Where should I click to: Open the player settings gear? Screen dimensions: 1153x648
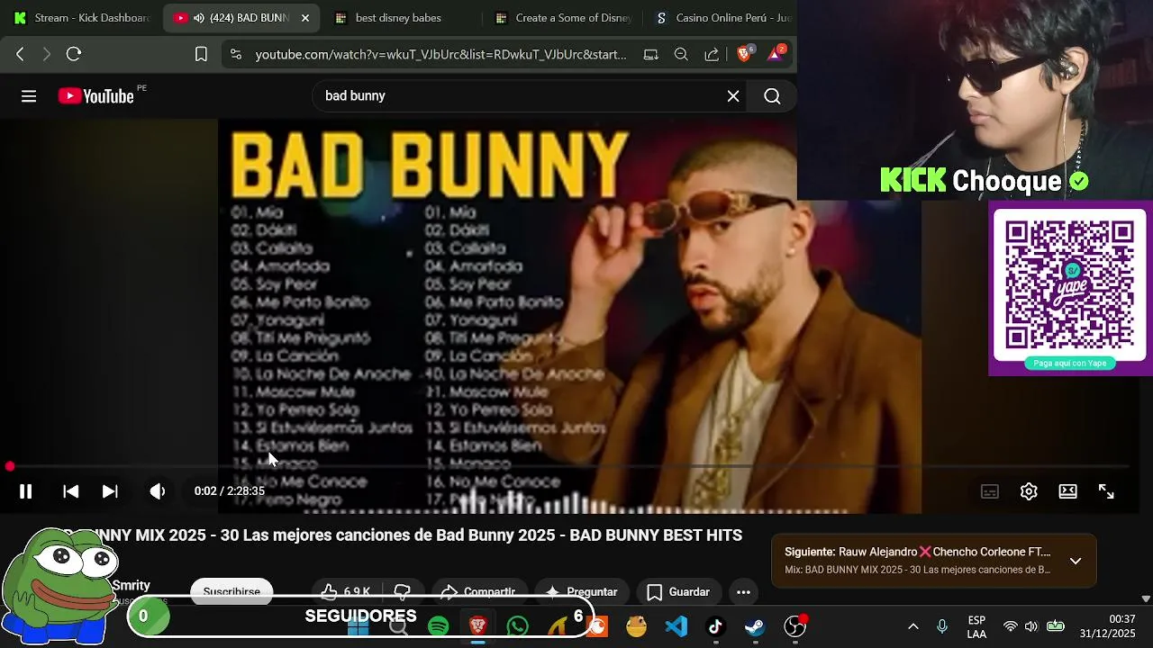(x=1029, y=491)
